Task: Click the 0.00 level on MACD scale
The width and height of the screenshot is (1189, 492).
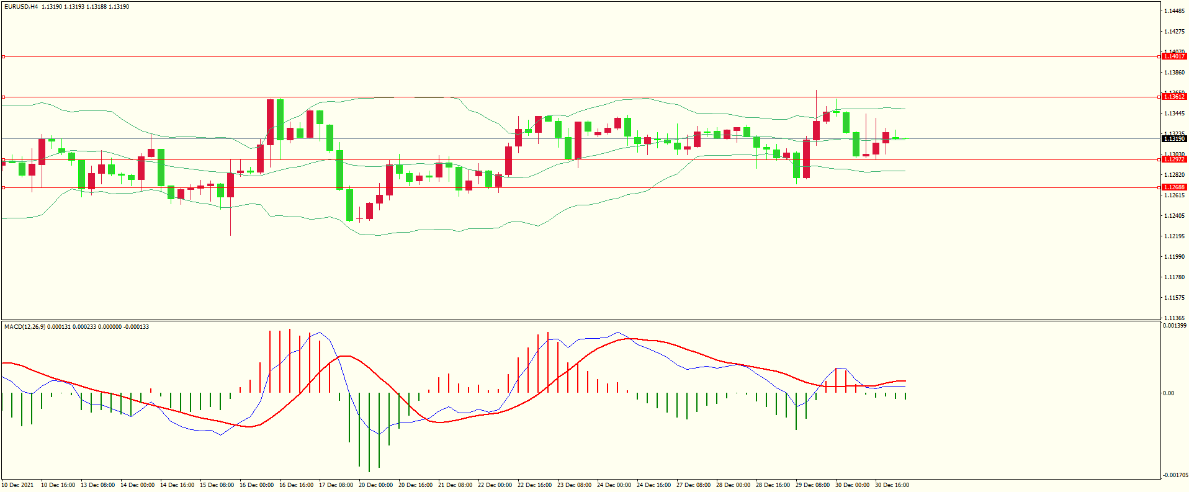Action: tap(1169, 393)
